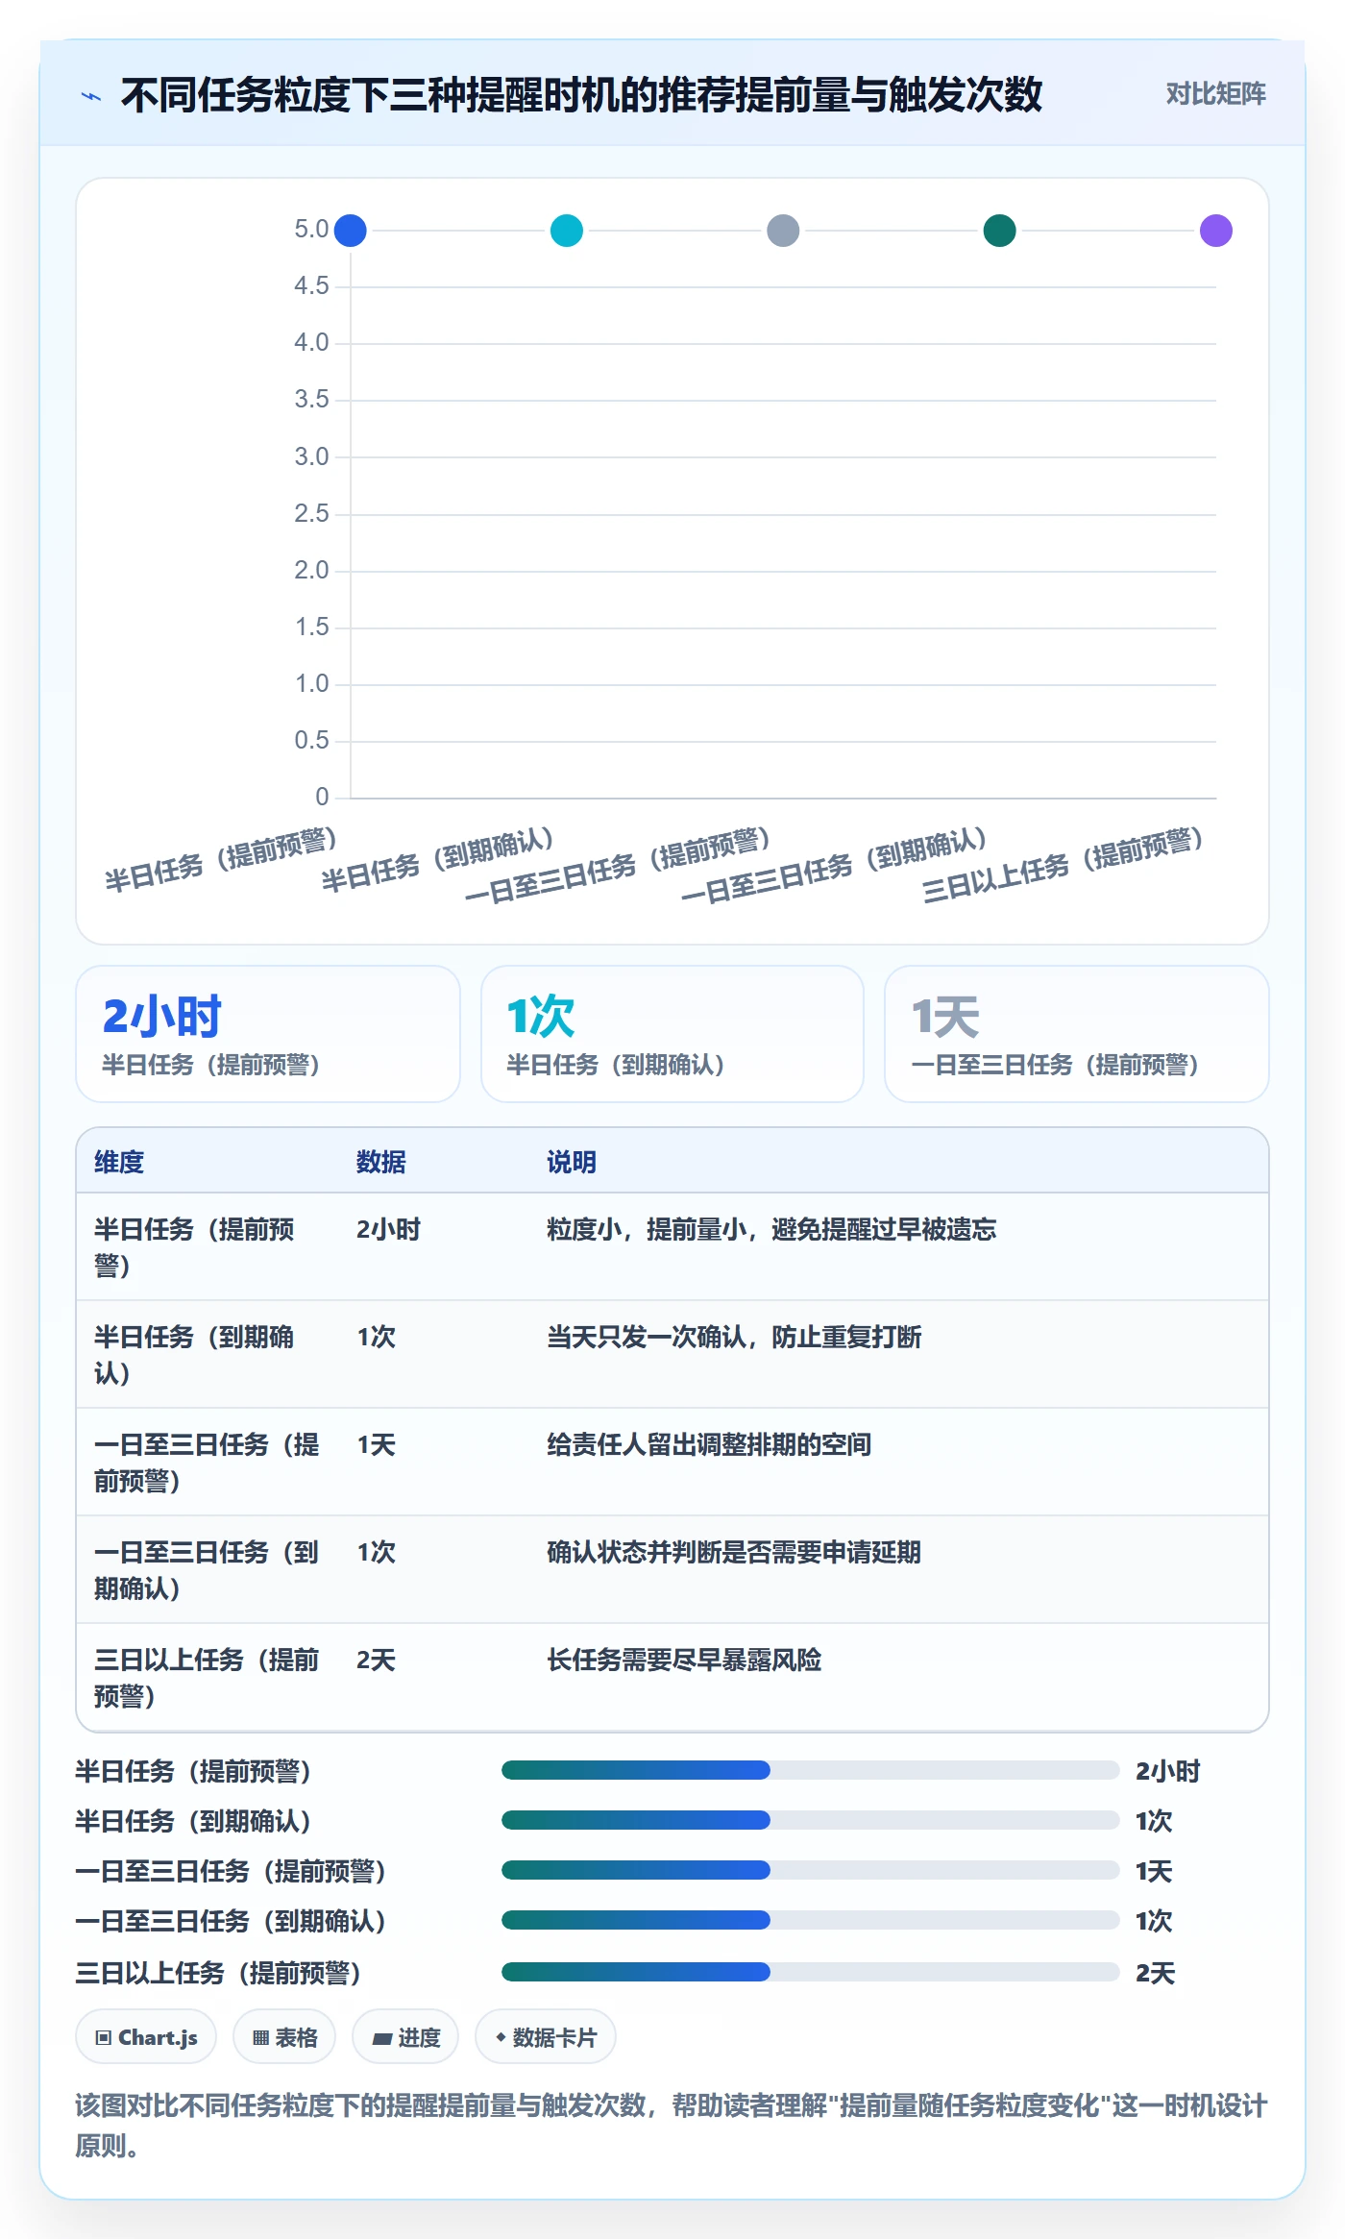Click the 对比矩阵 label in header
The width and height of the screenshot is (1345, 2239).
click(x=1215, y=94)
